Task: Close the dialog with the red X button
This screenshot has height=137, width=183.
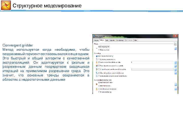Action: [175, 36]
